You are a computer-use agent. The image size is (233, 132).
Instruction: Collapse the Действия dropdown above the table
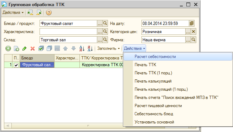point(134,48)
